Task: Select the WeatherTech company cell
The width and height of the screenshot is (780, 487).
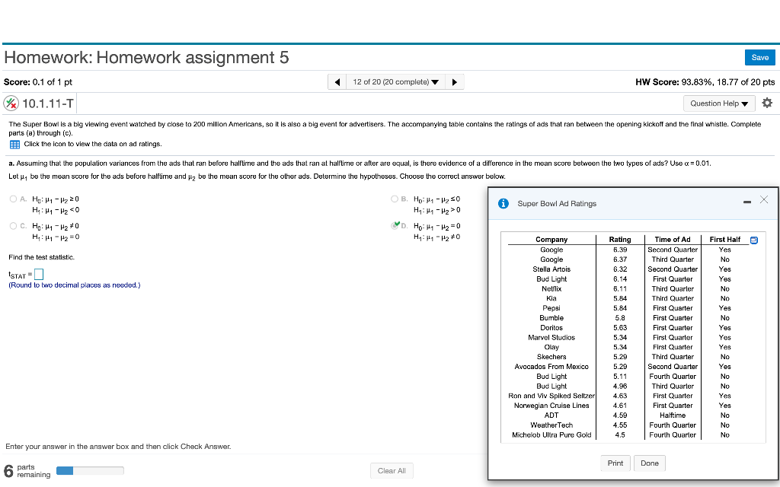Action: coord(551,425)
